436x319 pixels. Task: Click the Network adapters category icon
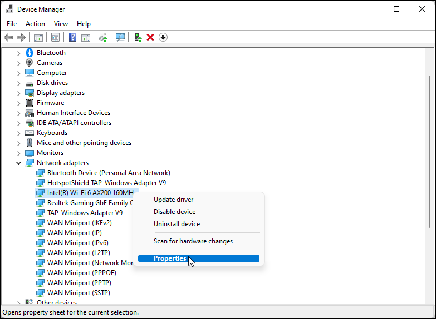coord(30,163)
